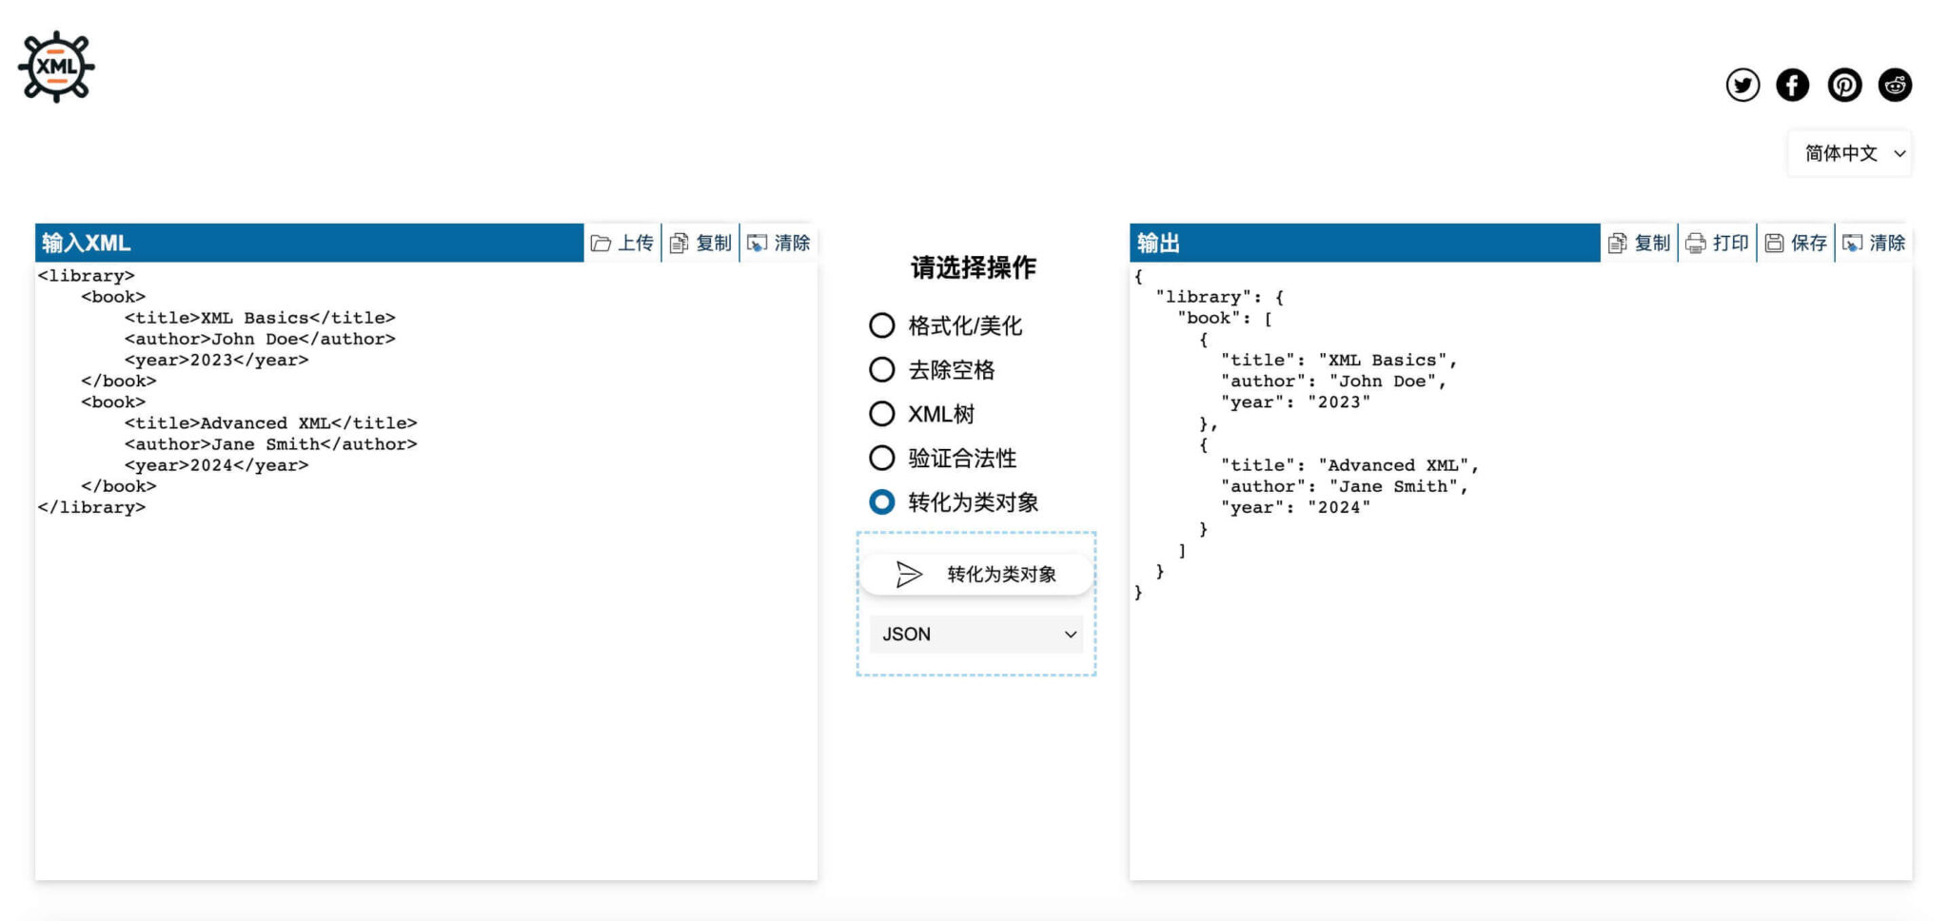Select the XML树 operation option
The image size is (1949, 921).
(x=880, y=414)
